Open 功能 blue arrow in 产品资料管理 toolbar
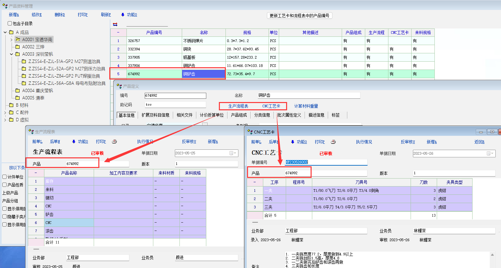The image size is (501, 268). (123, 15)
